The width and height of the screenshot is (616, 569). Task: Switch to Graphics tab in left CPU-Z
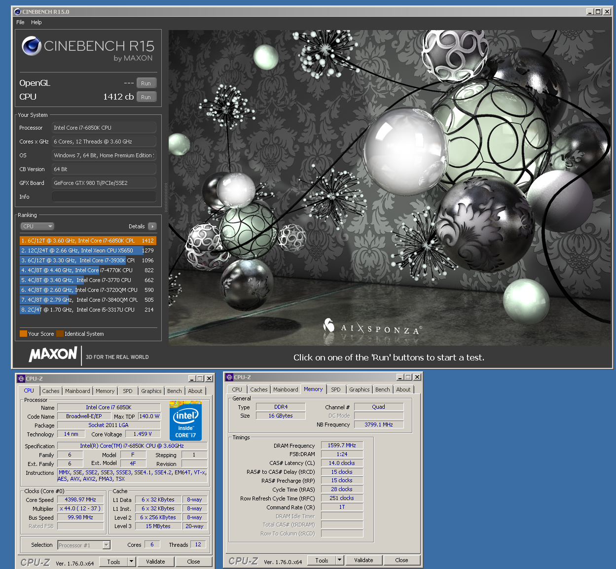(151, 391)
